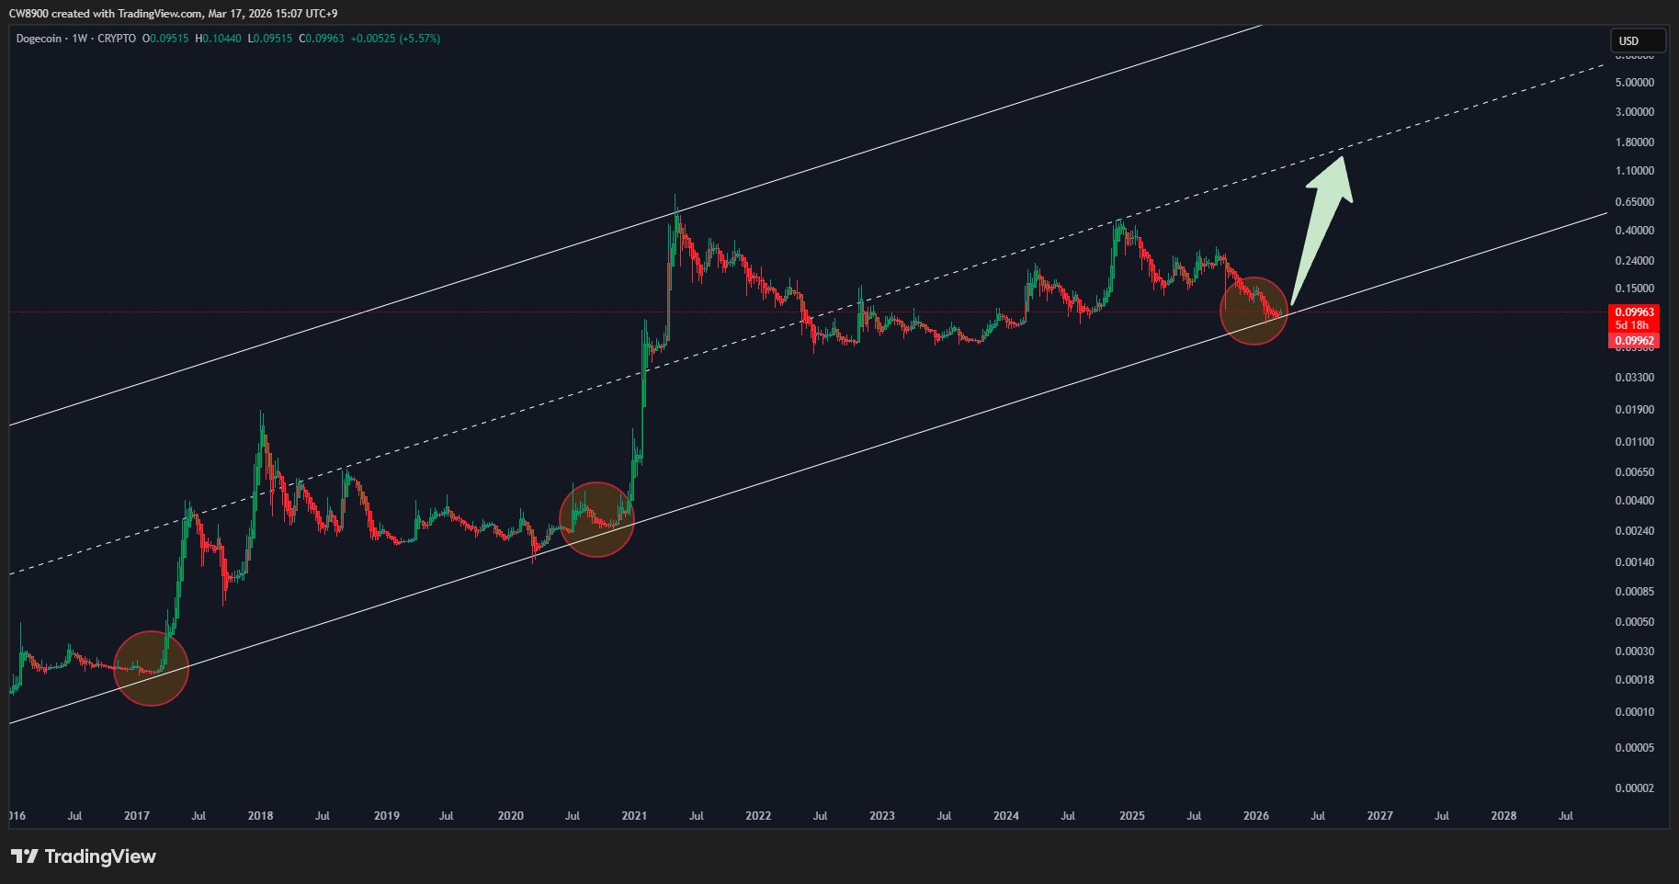Click the 2018 time axis label
This screenshot has width=1679, height=884.
tap(261, 816)
